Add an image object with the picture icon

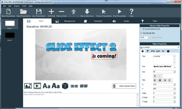28,86
